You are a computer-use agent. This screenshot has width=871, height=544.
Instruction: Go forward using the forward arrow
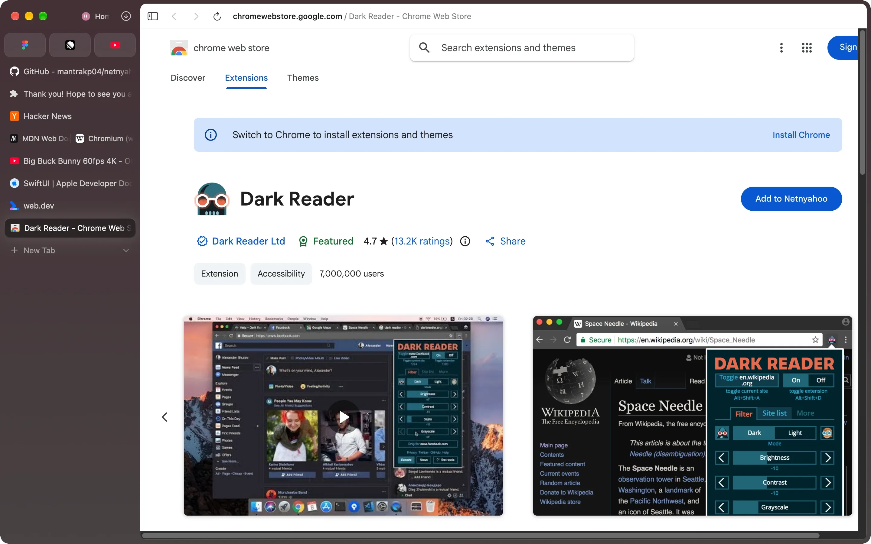click(x=196, y=16)
